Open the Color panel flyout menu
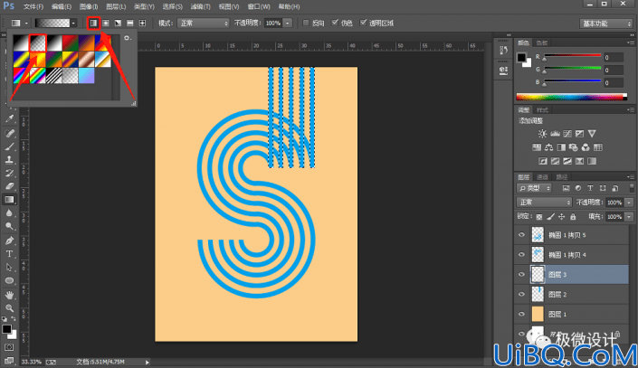 (x=630, y=42)
